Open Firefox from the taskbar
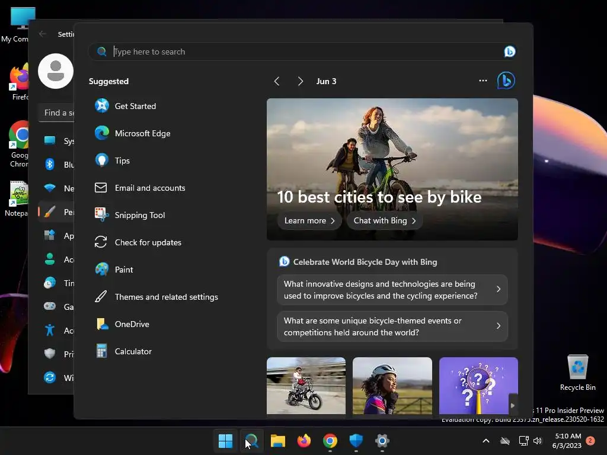607x455 pixels. point(304,441)
